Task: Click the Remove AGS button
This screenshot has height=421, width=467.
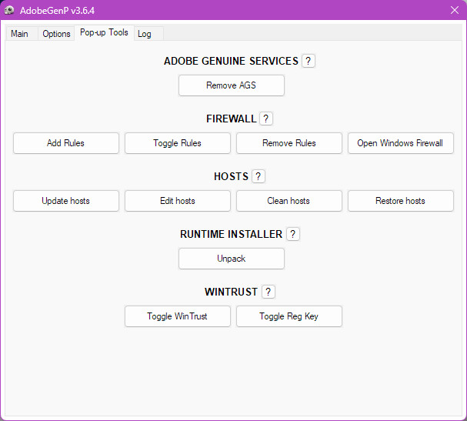Action: [232, 85]
